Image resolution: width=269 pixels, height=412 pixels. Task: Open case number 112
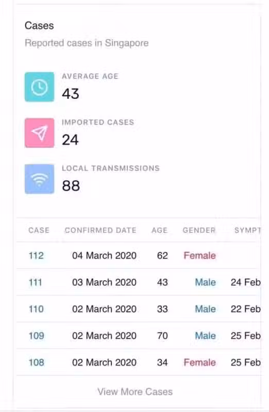pos(36,255)
